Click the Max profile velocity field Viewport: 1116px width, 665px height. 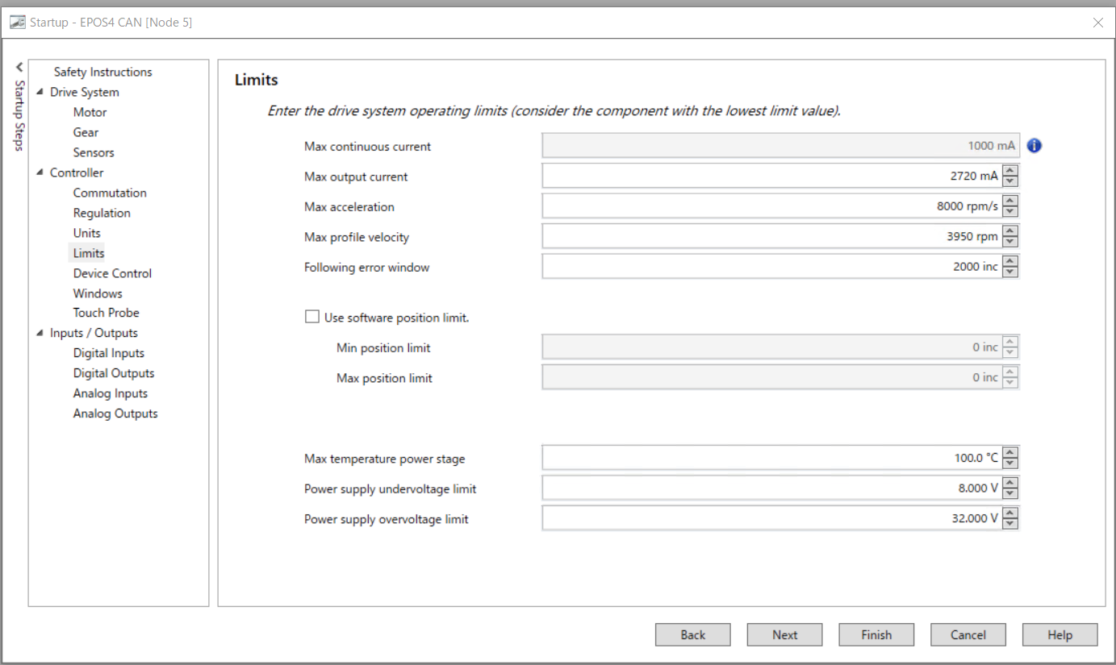772,236
